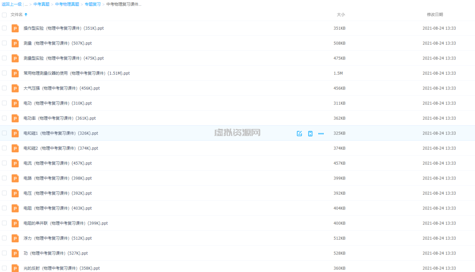
Task: Open file 电功 (物理中考复习课件) (310K).ppt
Action: click(x=58, y=103)
